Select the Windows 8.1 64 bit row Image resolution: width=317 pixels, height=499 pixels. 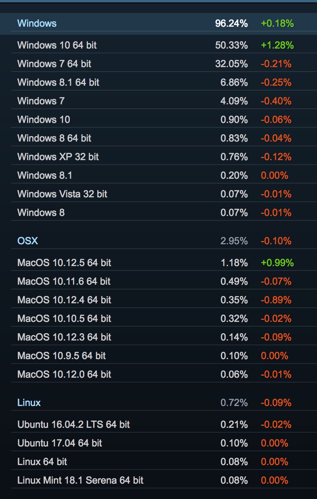pyautogui.click(x=58, y=82)
